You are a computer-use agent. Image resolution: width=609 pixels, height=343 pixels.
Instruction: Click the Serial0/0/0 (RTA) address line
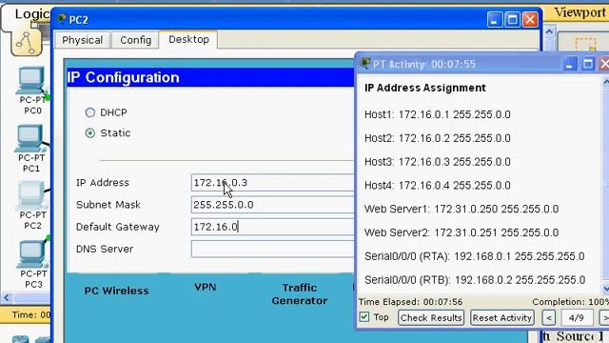click(474, 256)
